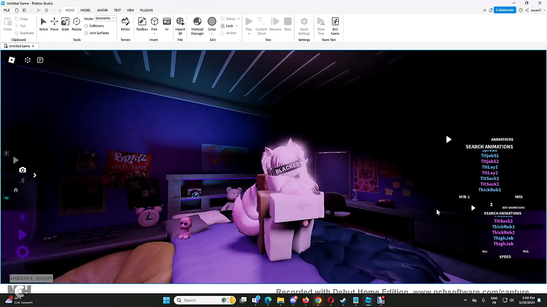Click the Copy button
547x307 pixels.
pyautogui.click(x=21, y=19)
